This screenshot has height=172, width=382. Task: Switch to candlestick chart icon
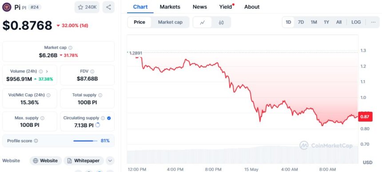pyautogui.click(x=221, y=22)
